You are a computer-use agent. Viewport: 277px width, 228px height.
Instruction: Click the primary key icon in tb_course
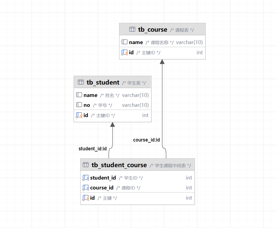click(x=125, y=52)
